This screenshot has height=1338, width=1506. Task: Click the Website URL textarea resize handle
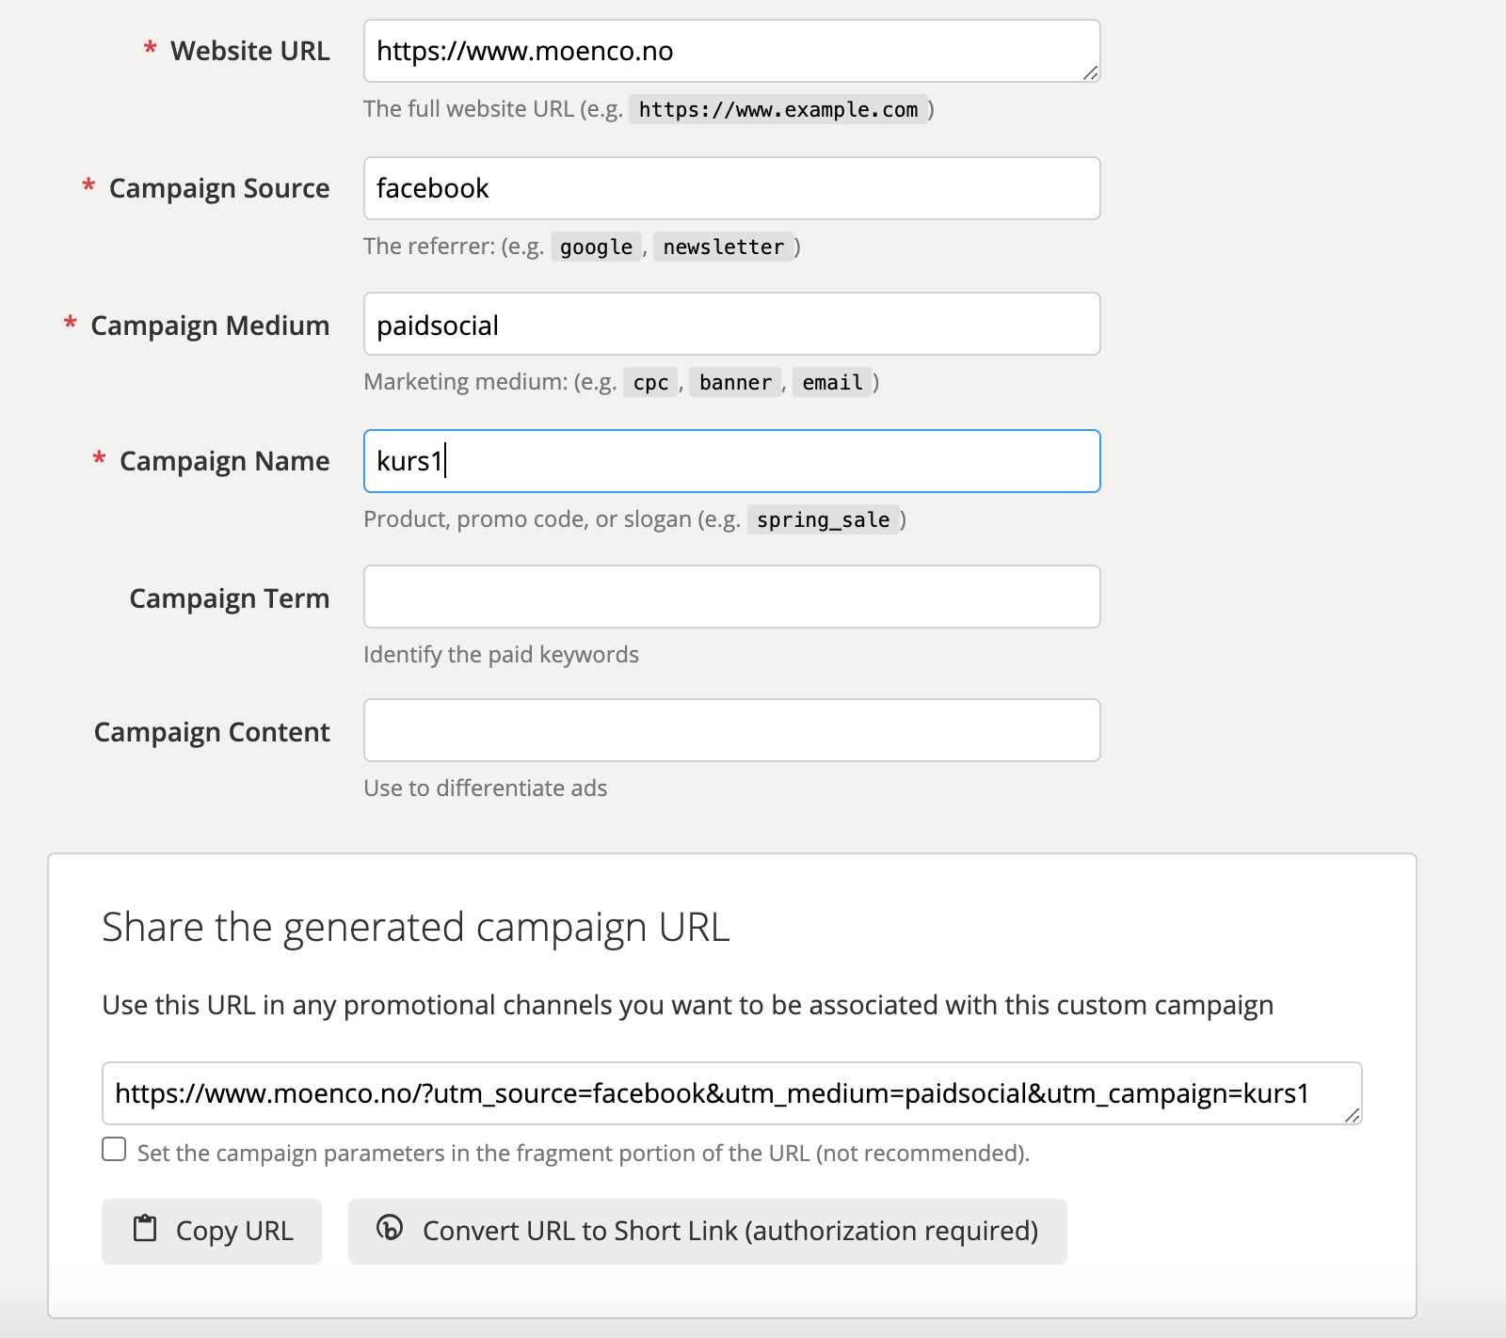[x=1091, y=72]
